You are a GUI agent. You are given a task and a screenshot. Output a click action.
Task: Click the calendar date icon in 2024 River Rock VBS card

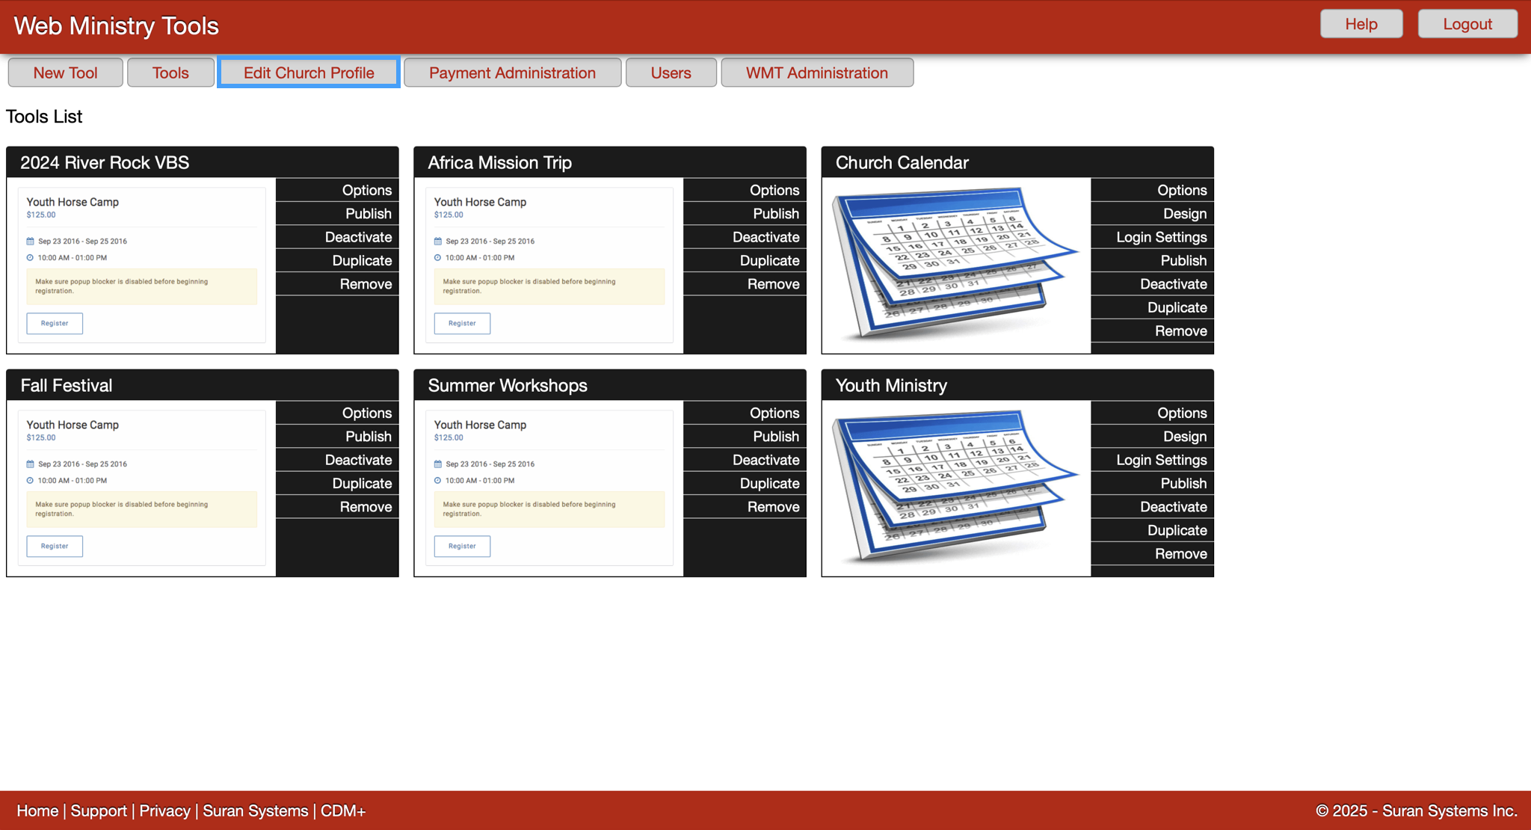click(32, 241)
